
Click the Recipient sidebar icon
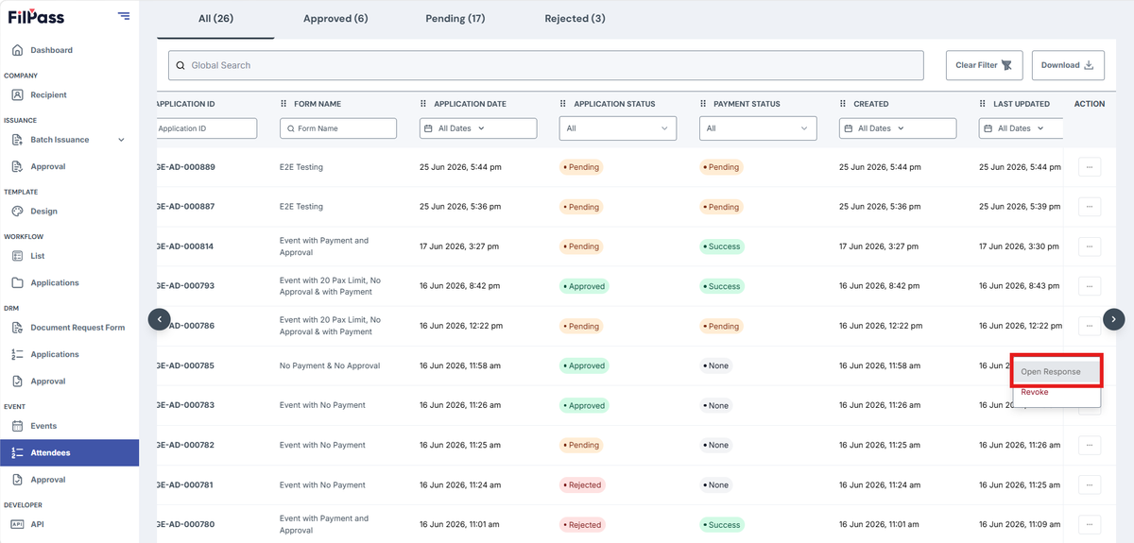pyautogui.click(x=17, y=94)
